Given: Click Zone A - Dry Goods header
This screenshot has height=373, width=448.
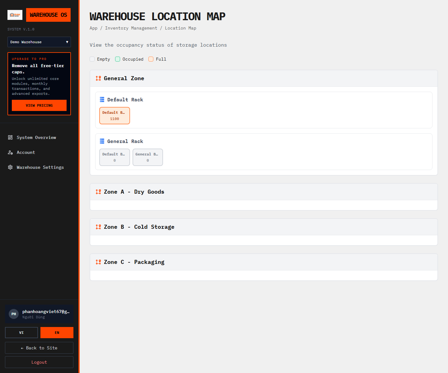Looking at the screenshot, I should pos(264,192).
